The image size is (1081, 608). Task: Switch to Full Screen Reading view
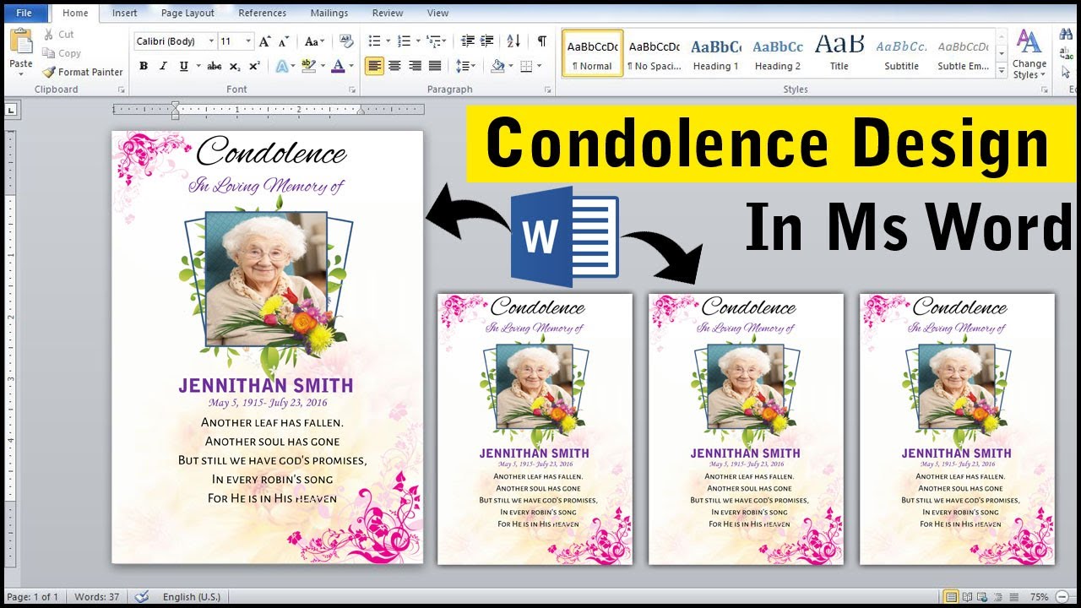(x=967, y=597)
